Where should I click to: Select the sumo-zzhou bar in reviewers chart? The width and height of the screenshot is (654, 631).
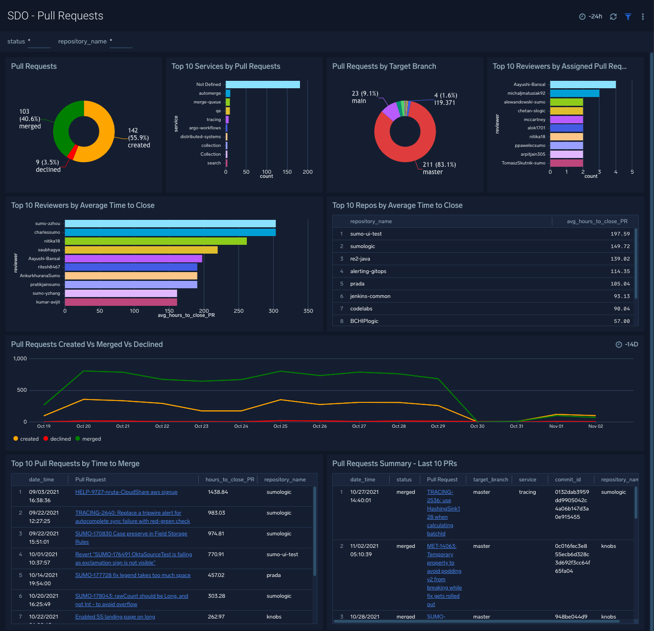(x=170, y=223)
